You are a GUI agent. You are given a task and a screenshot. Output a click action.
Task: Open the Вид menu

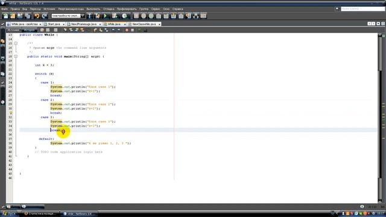point(25,9)
